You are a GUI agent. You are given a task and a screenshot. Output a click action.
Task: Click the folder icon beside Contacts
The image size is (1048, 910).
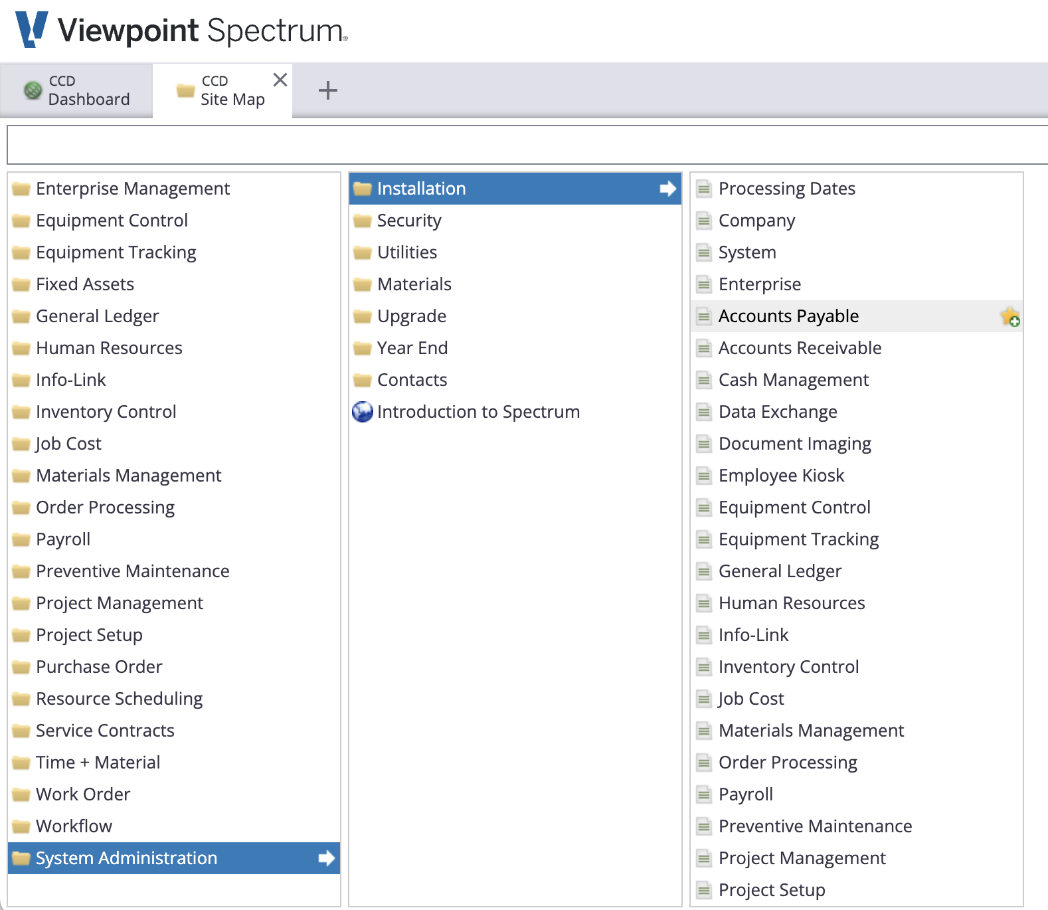pos(363,380)
